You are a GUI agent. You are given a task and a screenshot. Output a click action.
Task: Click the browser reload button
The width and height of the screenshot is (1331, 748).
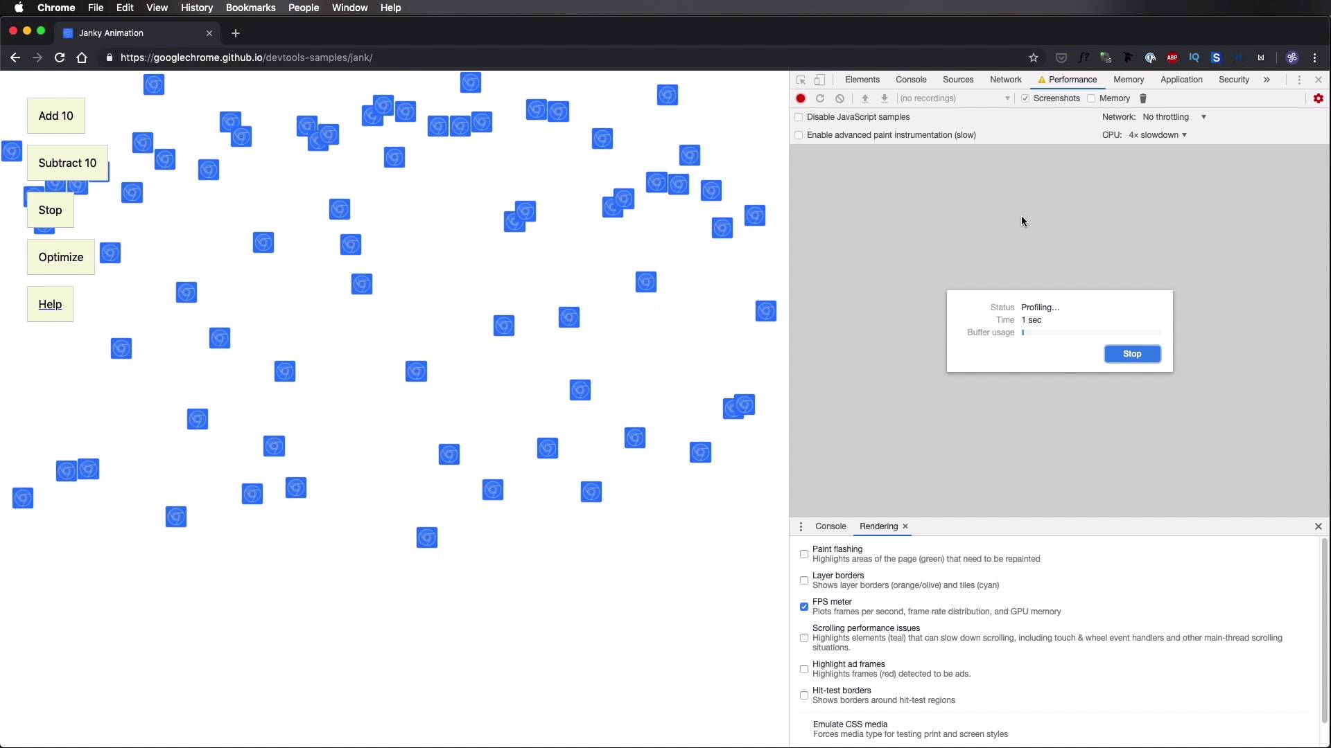(x=60, y=57)
